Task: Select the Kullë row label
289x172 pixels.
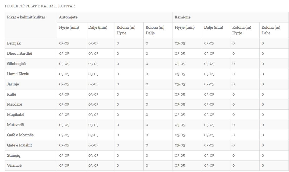Action: coord(12,94)
